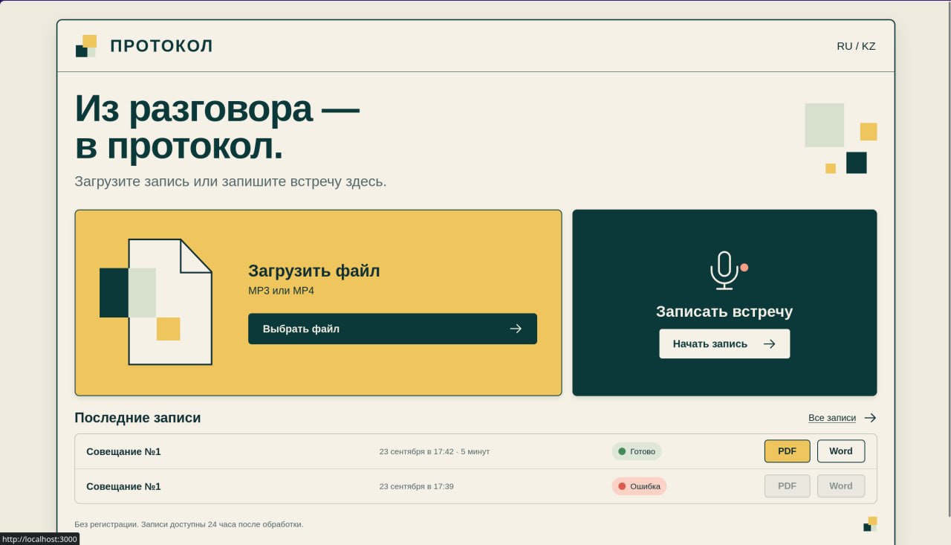951x545 pixels.
Task: Click the Протокол logo icon in header
Action: 86,46
